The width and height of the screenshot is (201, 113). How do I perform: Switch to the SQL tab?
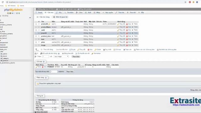coord(59,13)
